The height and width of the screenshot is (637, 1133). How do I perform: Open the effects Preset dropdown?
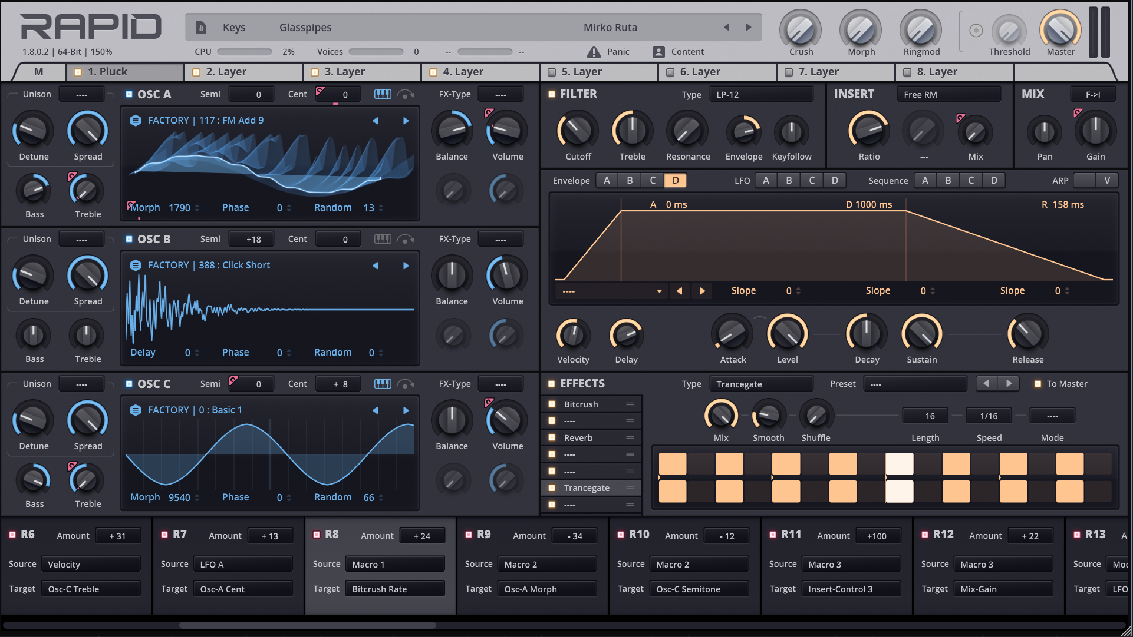tap(915, 384)
